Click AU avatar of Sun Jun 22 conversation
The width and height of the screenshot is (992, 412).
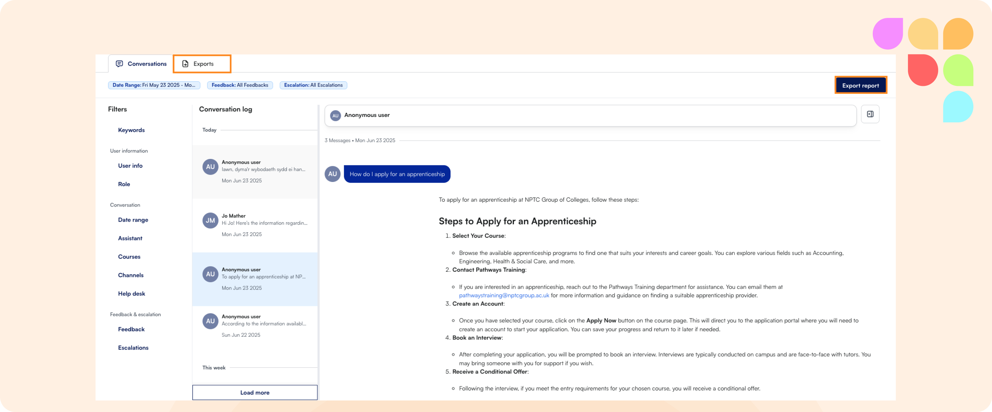click(x=210, y=321)
